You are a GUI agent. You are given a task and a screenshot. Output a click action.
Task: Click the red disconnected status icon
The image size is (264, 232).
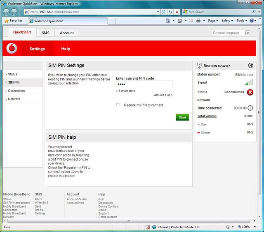click(250, 92)
